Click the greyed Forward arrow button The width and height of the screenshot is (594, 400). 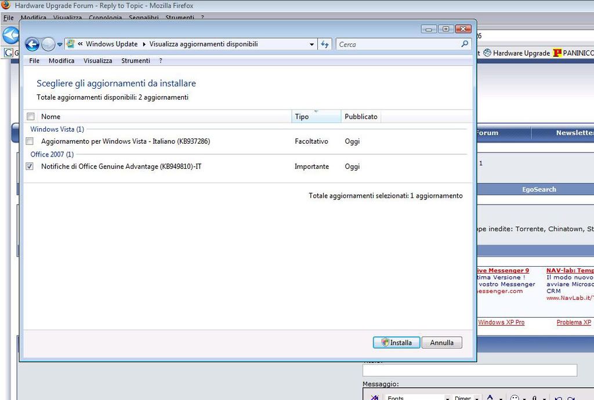point(48,44)
